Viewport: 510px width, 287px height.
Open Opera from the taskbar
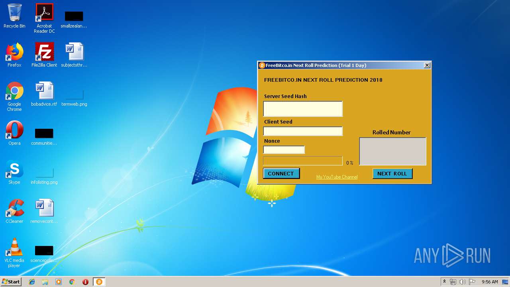(x=85, y=282)
